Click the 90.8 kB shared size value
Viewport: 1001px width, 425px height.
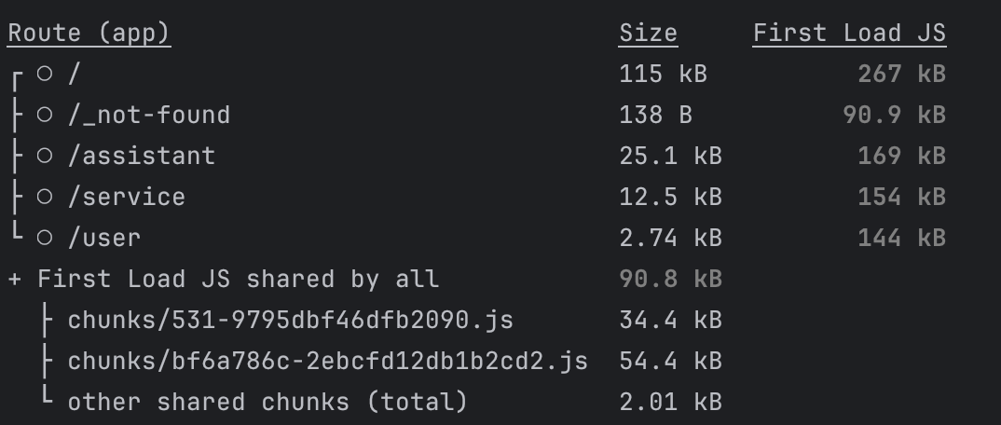[x=670, y=280]
